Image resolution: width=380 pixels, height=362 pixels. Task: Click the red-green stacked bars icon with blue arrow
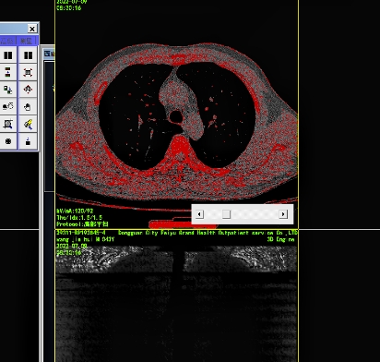tap(8, 72)
